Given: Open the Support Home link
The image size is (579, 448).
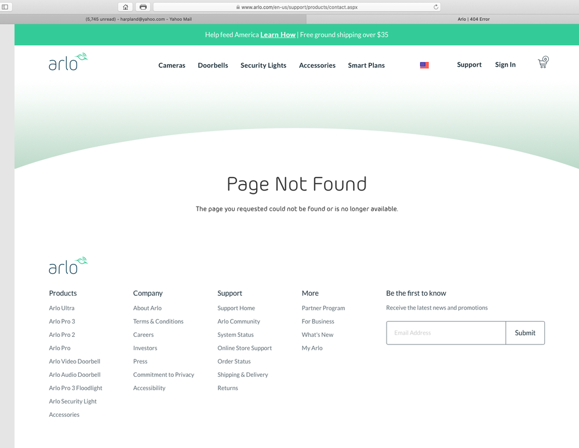Looking at the screenshot, I should [236, 308].
